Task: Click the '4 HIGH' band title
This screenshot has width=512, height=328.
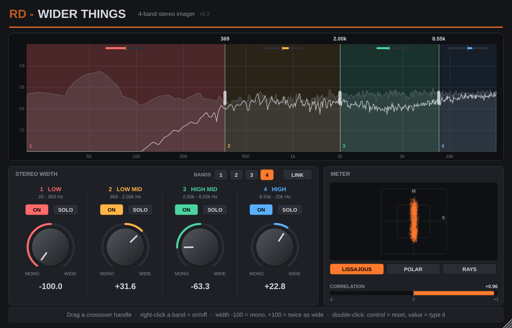Action: (x=275, y=189)
